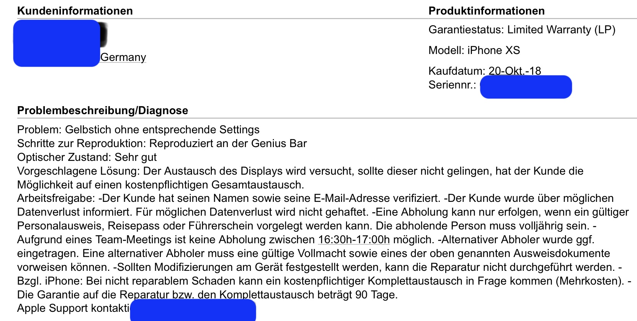
Task: Click the Problembeschreibung/Diagnose heading
Action: coord(103,111)
